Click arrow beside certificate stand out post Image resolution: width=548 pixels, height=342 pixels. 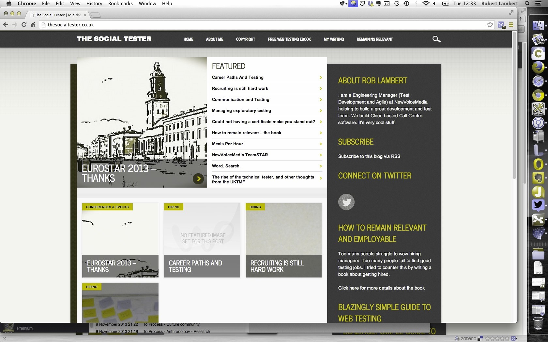click(321, 122)
